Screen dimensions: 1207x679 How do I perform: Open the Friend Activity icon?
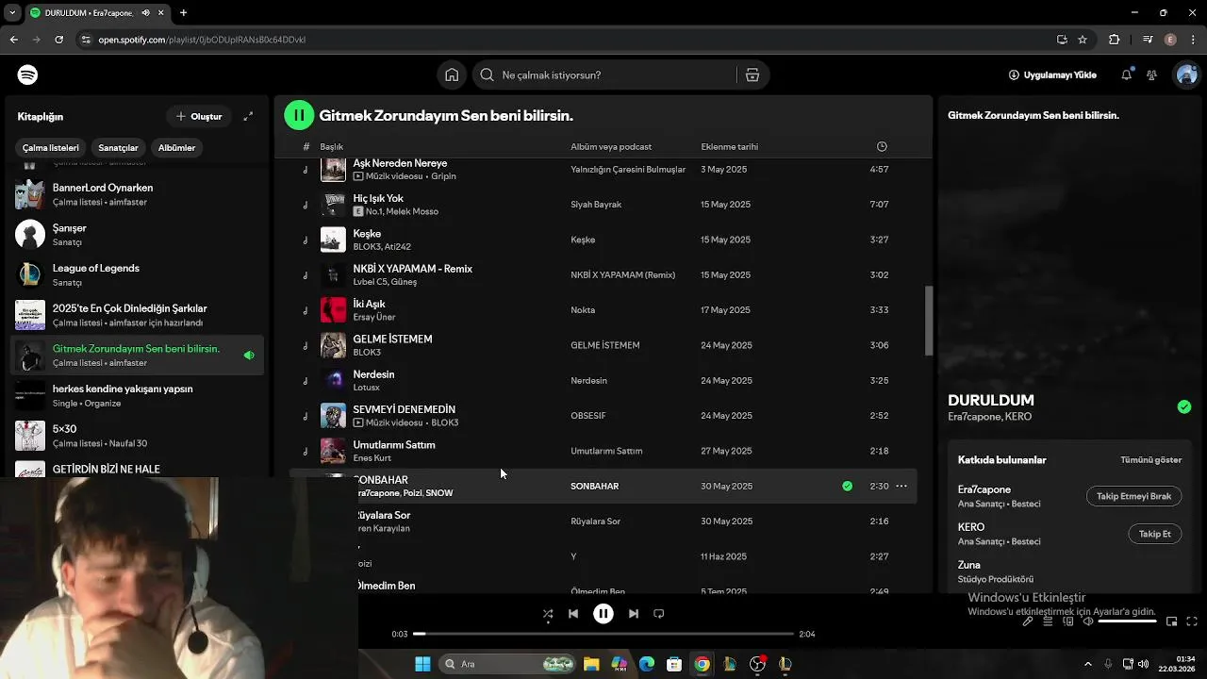[1151, 75]
